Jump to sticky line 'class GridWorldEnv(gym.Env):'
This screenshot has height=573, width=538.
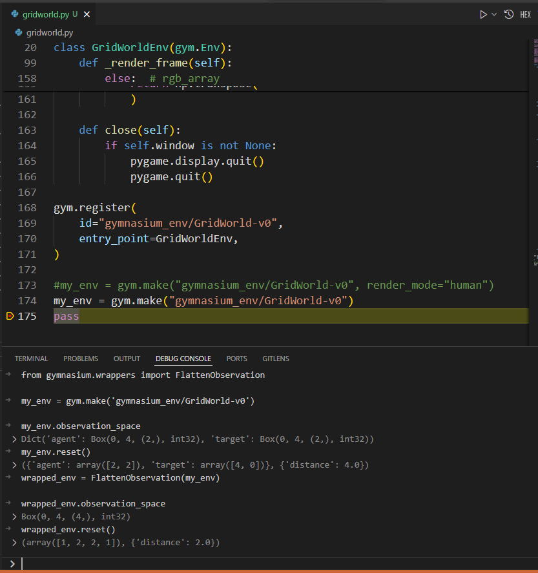point(143,48)
